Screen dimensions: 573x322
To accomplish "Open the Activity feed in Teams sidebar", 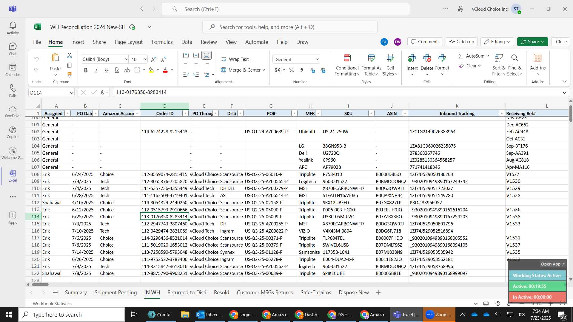I will pos(13,28).
